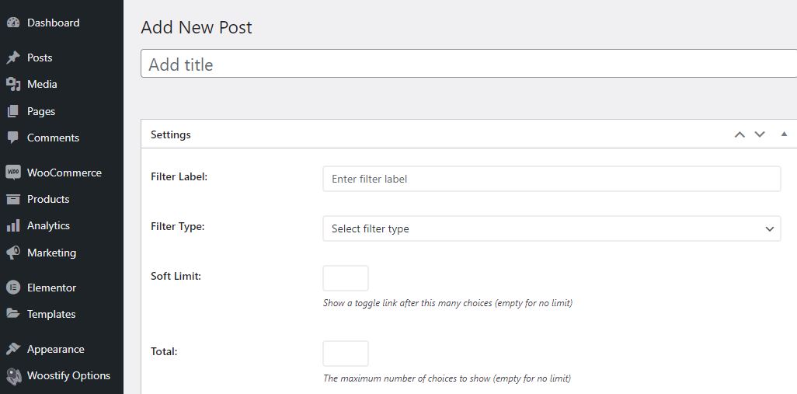797x394 pixels.
Task: Click the Comments speech bubble icon
Action: 13,138
